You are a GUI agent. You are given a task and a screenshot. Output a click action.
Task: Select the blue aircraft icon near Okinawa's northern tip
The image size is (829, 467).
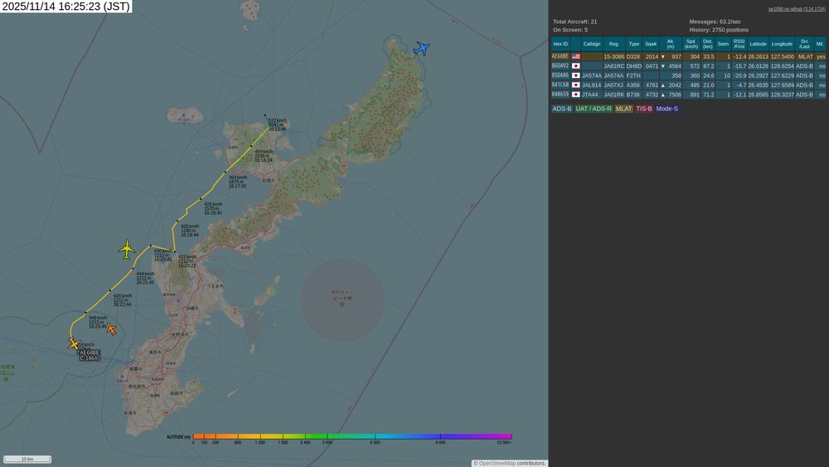click(421, 48)
